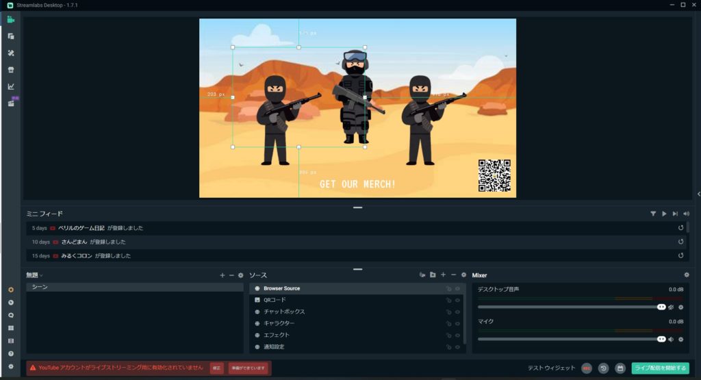Open the App Store icon in sidebar
This screenshot has height=380, width=701.
pyautogui.click(x=10, y=70)
